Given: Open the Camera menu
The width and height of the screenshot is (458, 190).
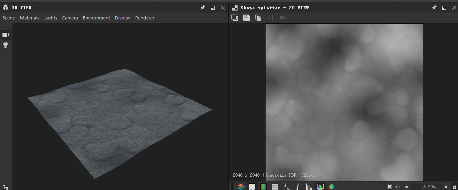Looking at the screenshot, I should pyautogui.click(x=70, y=18).
